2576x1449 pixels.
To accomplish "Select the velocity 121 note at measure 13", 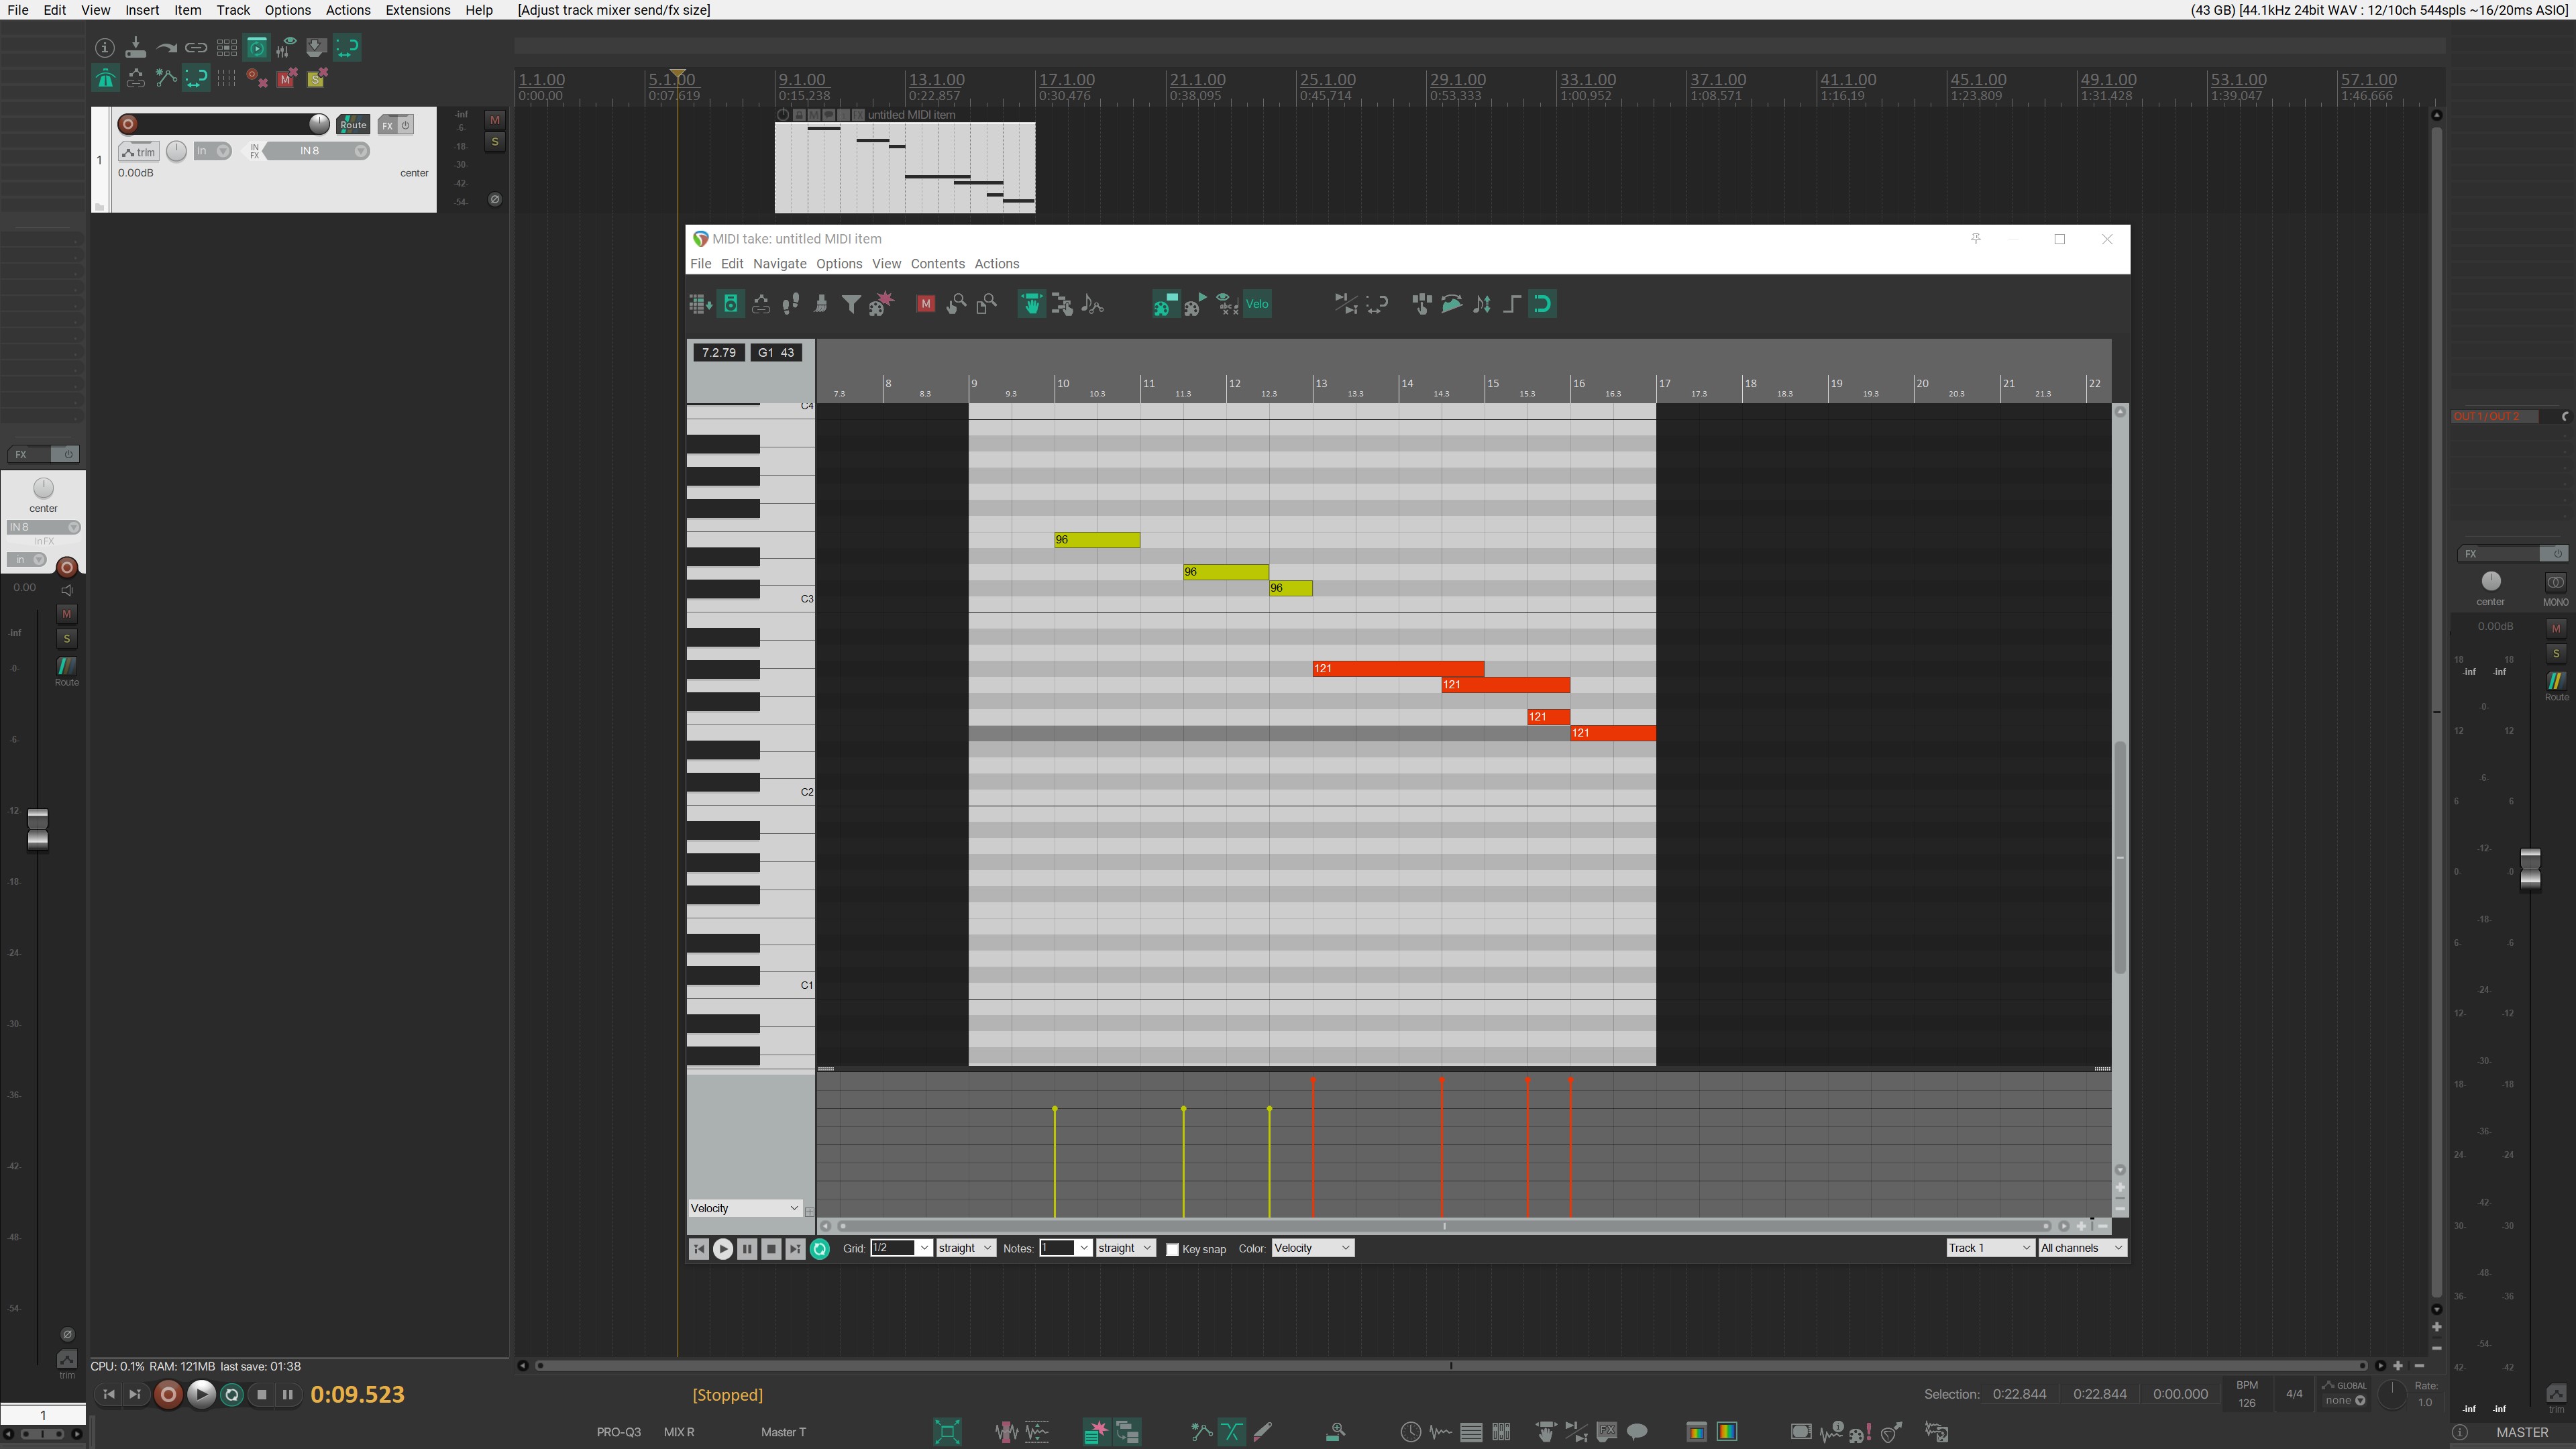I will click(x=1398, y=668).
